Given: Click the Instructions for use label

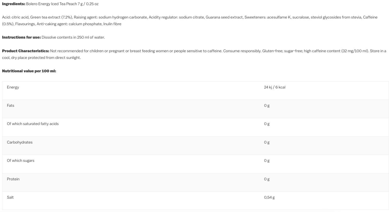Looking at the screenshot, I should tap(21, 37).
